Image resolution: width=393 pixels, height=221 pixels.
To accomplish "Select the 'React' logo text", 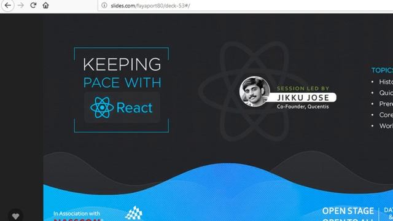I will pos(134,108).
